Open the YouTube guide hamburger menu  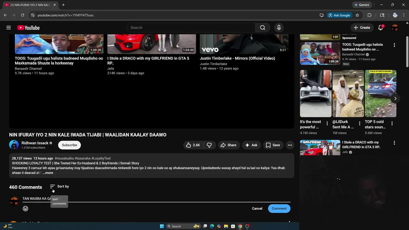9,28
